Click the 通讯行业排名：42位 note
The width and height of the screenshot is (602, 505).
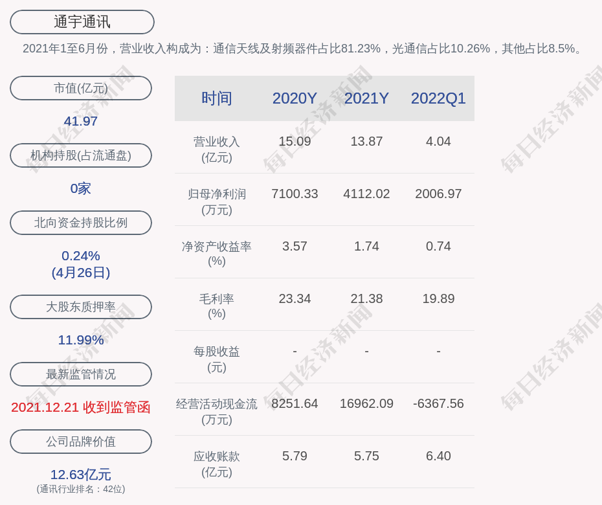(81, 489)
